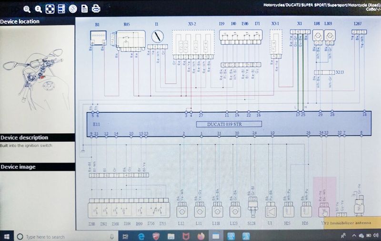Select the L118 lamp symbol
381x241 pixels.
[x=218, y=212]
